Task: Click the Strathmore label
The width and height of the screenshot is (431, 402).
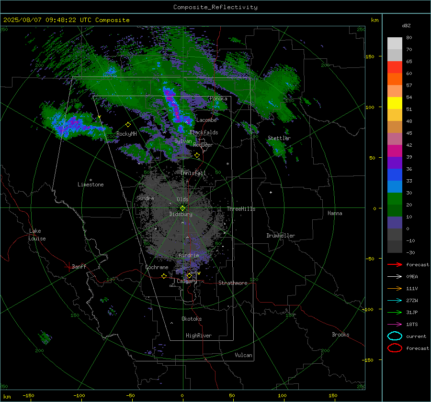Action: (233, 283)
